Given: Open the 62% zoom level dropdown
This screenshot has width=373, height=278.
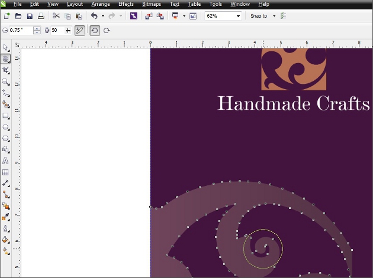Looking at the screenshot, I should coord(238,16).
